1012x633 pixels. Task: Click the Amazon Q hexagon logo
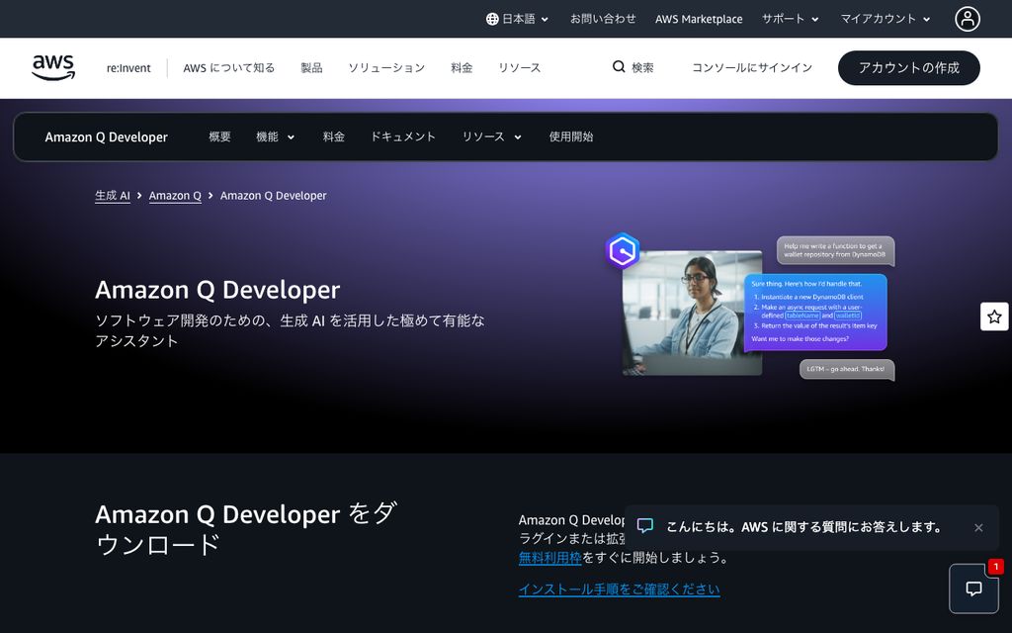coord(623,250)
